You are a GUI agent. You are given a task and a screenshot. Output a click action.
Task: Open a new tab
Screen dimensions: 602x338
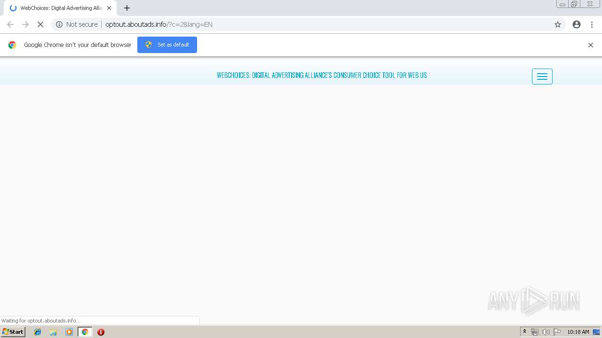127,8
